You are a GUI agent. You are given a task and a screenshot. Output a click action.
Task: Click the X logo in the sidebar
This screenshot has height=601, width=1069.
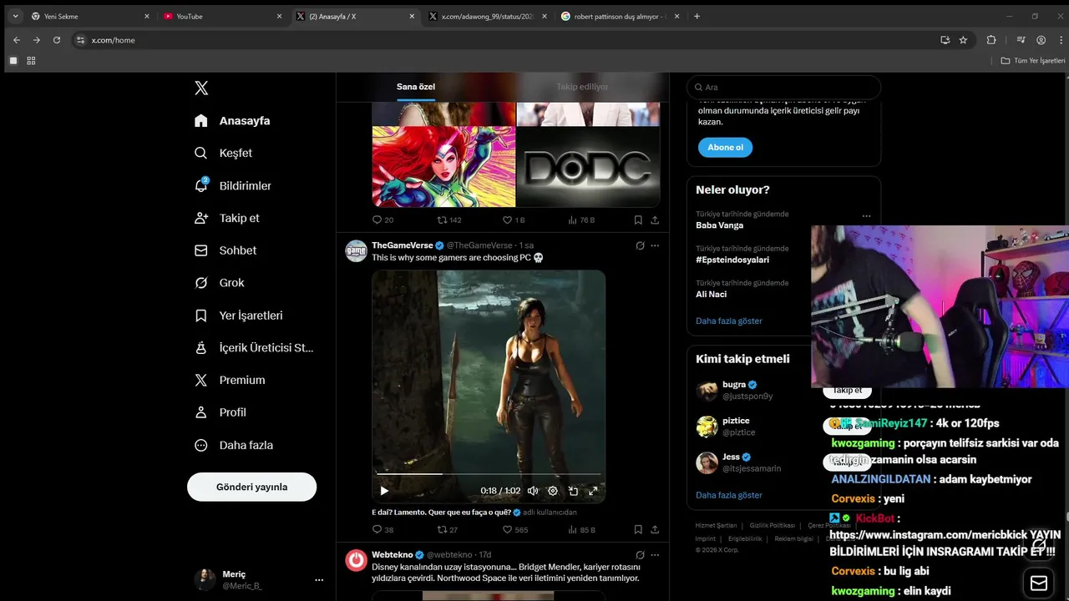(201, 88)
